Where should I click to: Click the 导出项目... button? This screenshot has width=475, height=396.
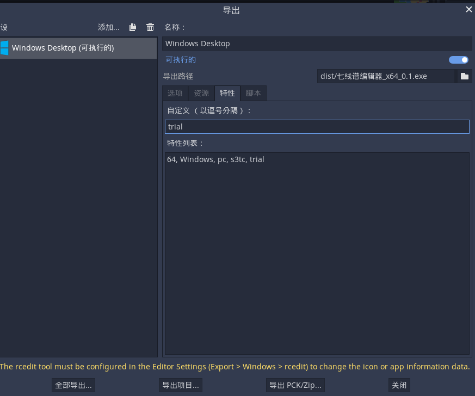coord(181,385)
